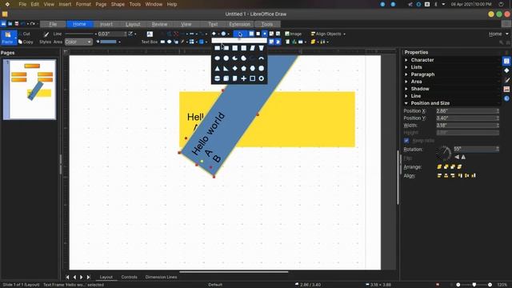Toggle the Keep ratio checkbox
This screenshot has height=288, width=512.
pyautogui.click(x=406, y=141)
